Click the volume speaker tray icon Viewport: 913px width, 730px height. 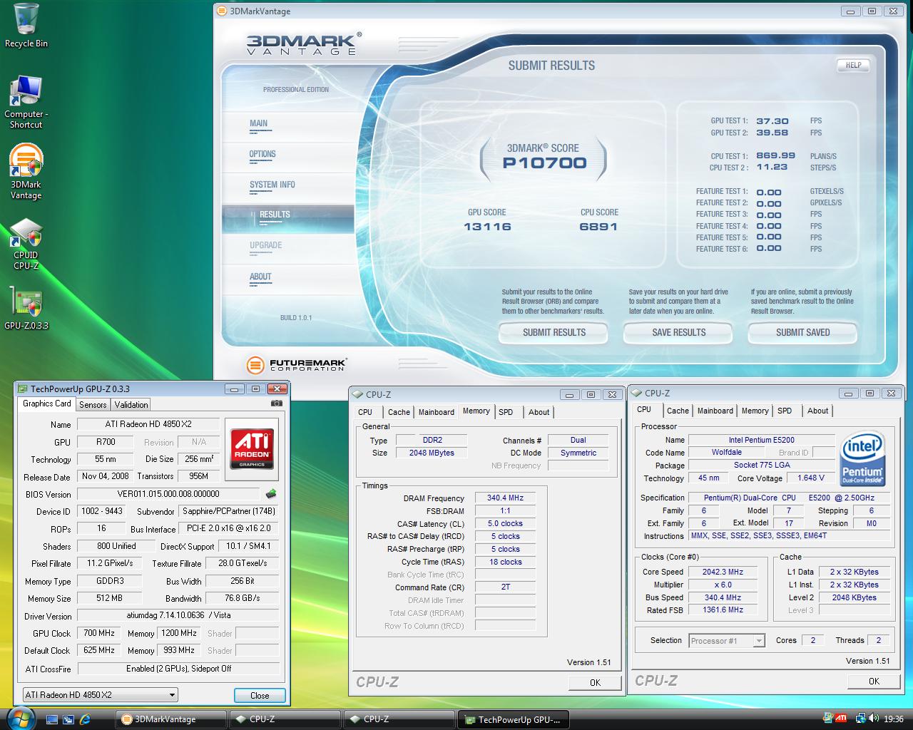coord(874,719)
